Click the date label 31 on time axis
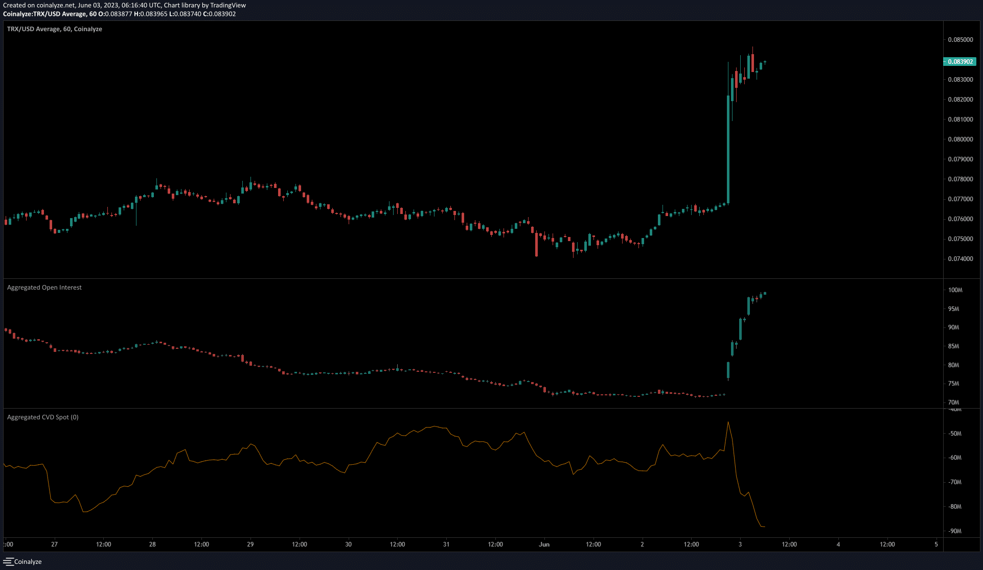 (x=446, y=544)
